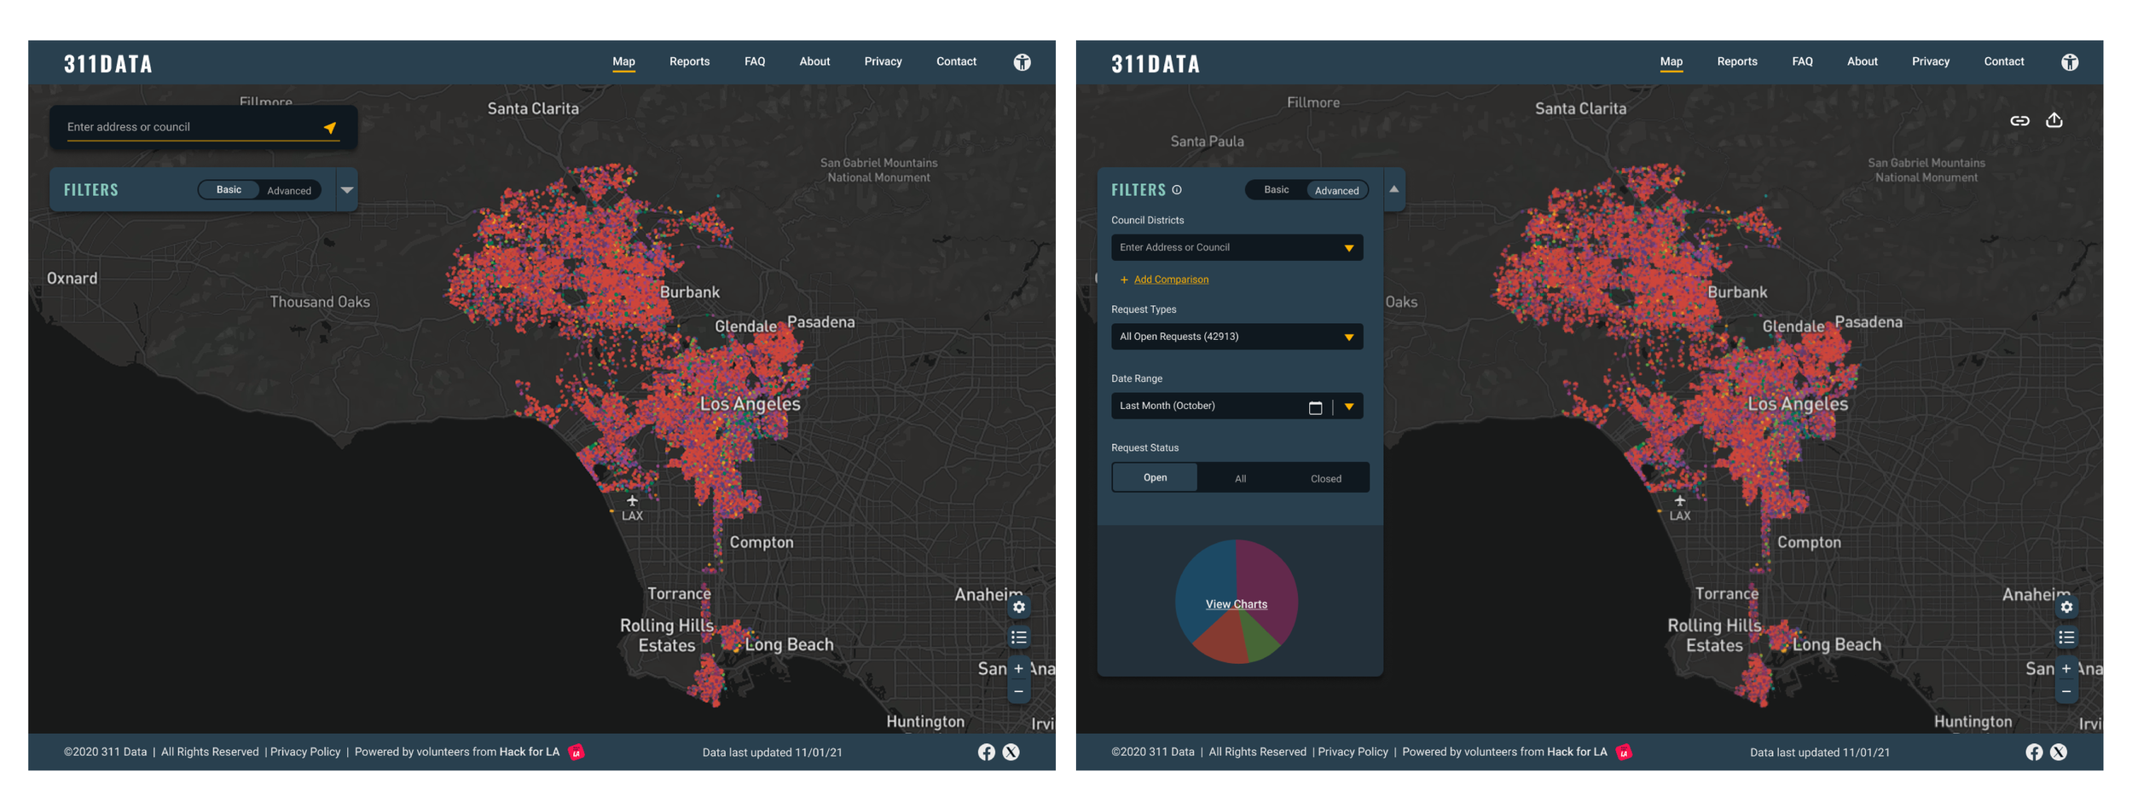Click the Add Comparison link
This screenshot has height=808, width=2132.
pos(1171,280)
